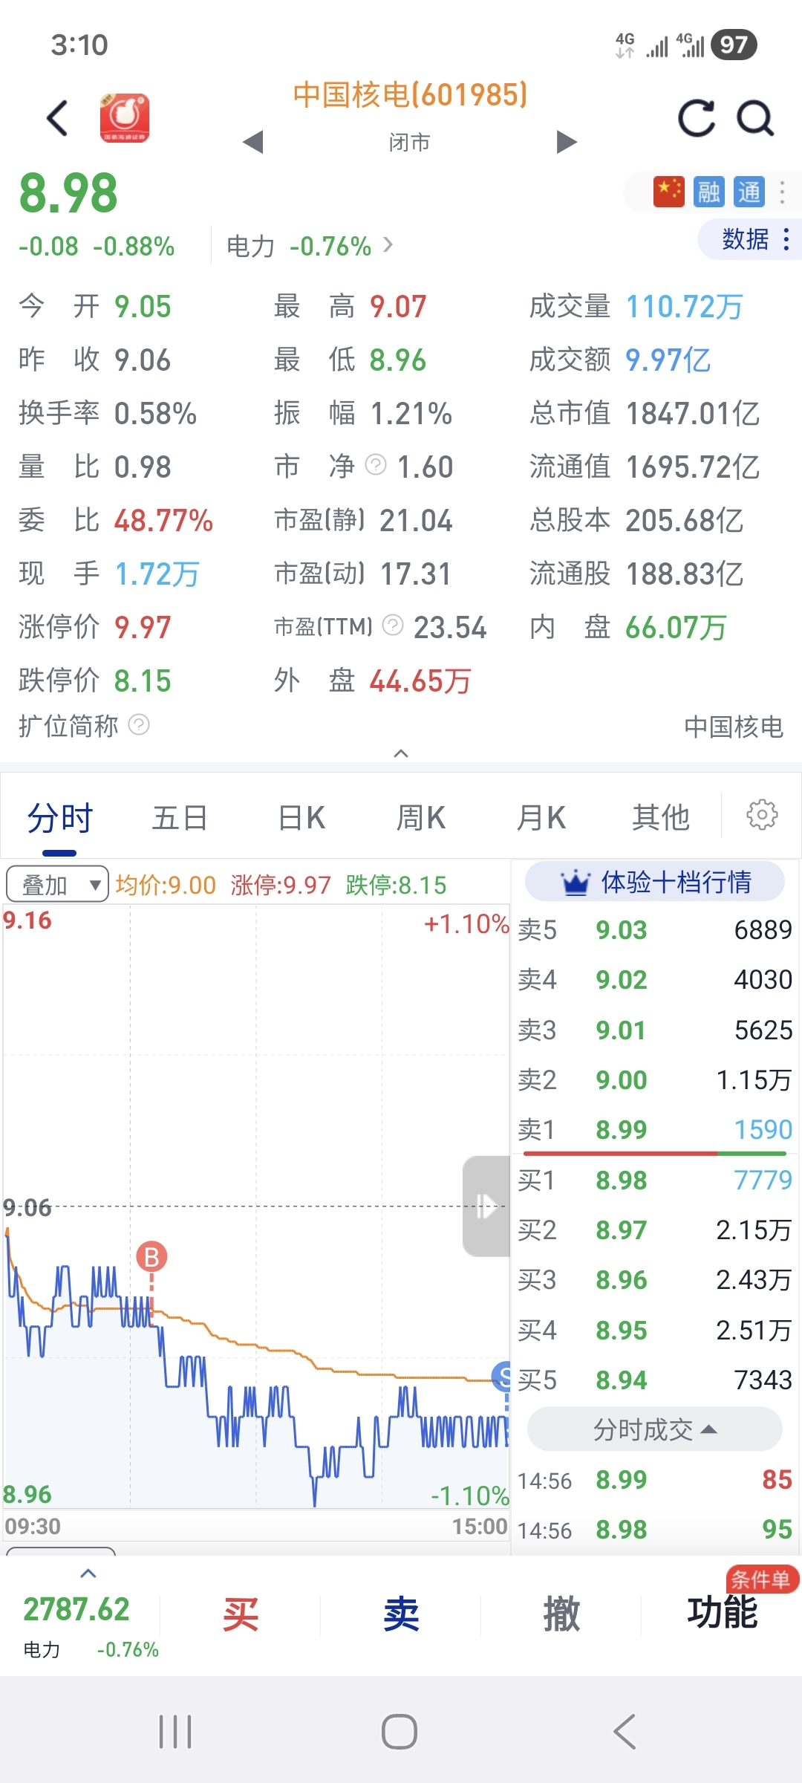Select 卖3 price 9.01 row
The height and width of the screenshot is (1783, 802).
655,1030
